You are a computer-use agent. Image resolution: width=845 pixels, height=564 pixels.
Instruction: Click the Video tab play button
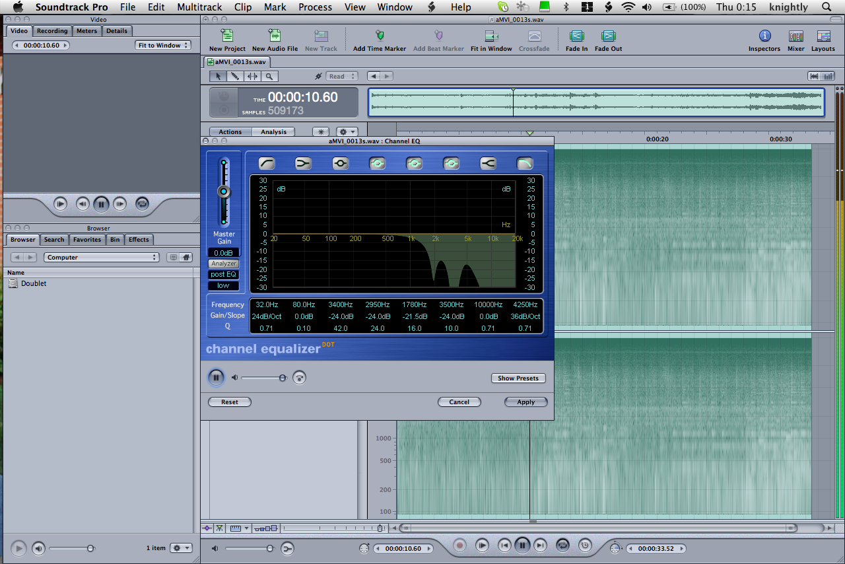(60, 204)
